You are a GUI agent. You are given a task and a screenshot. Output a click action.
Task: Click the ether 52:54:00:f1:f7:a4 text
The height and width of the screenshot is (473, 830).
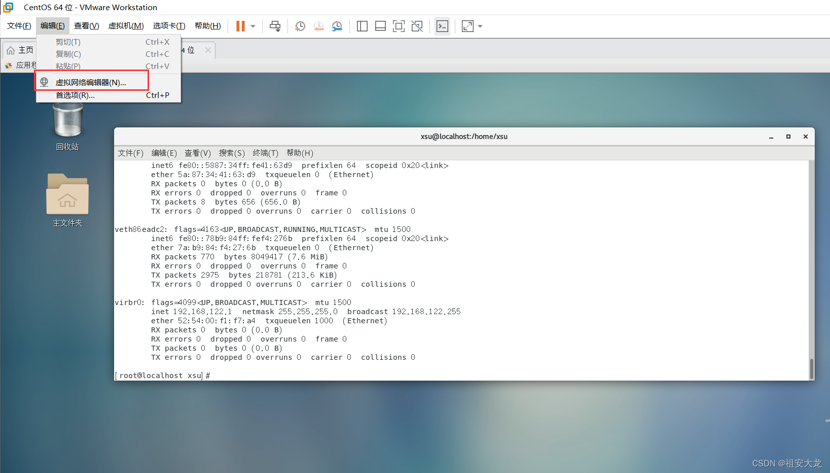tap(203, 321)
